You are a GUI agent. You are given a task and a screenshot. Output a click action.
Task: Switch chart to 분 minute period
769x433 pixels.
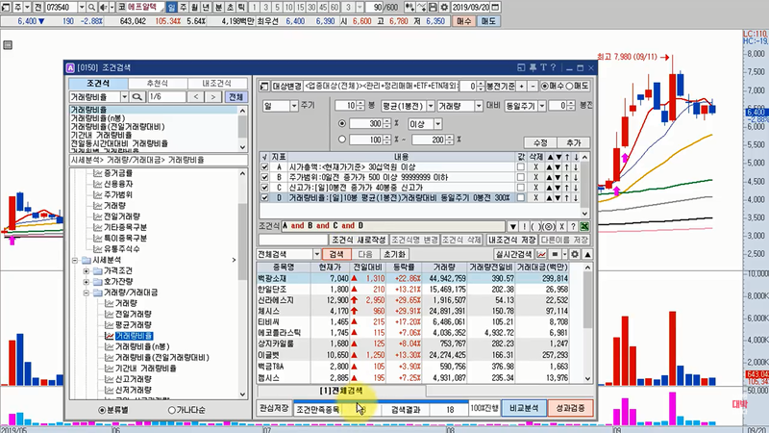coord(219,8)
